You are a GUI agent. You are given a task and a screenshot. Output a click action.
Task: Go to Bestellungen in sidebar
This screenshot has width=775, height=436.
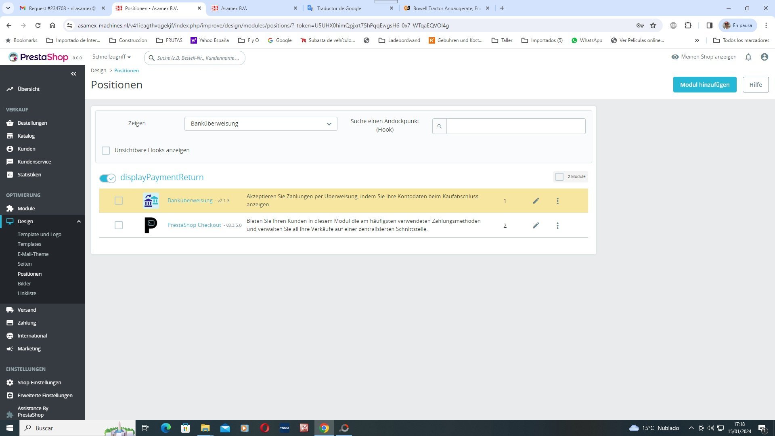coord(32,123)
